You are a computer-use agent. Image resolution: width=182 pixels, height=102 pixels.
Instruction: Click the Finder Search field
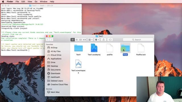[x=138, y=40]
